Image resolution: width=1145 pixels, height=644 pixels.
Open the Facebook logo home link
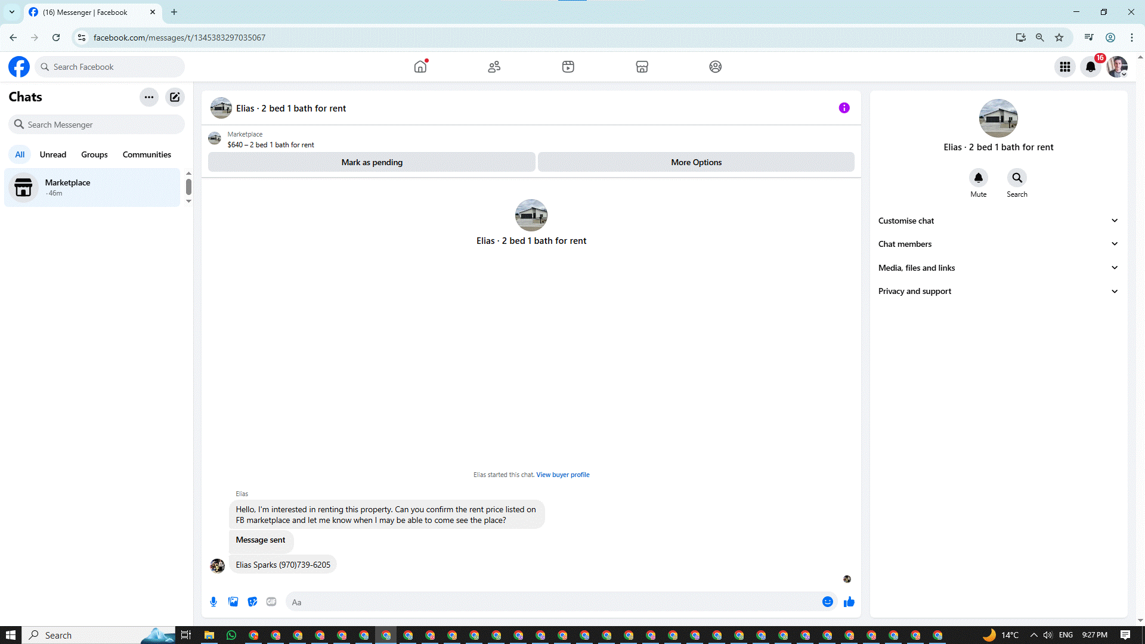[x=19, y=67]
